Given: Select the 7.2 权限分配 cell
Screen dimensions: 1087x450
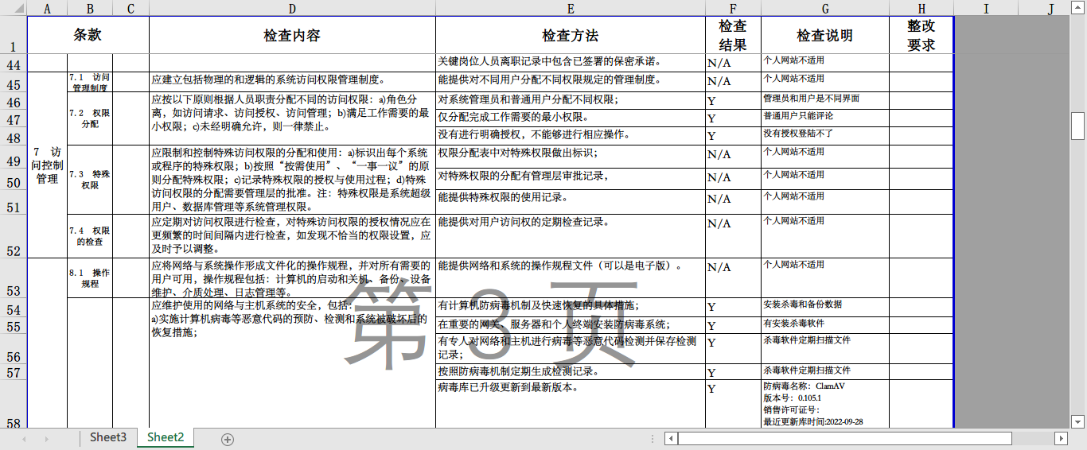Looking at the screenshot, I should click(90, 118).
